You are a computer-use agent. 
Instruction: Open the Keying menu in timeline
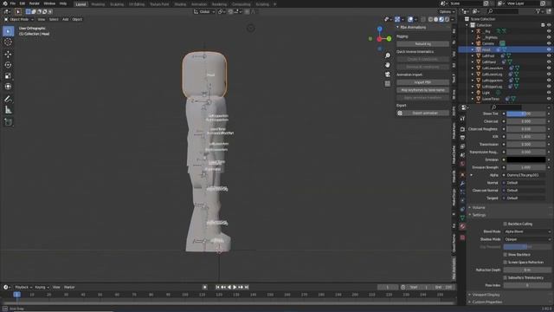[42, 287]
